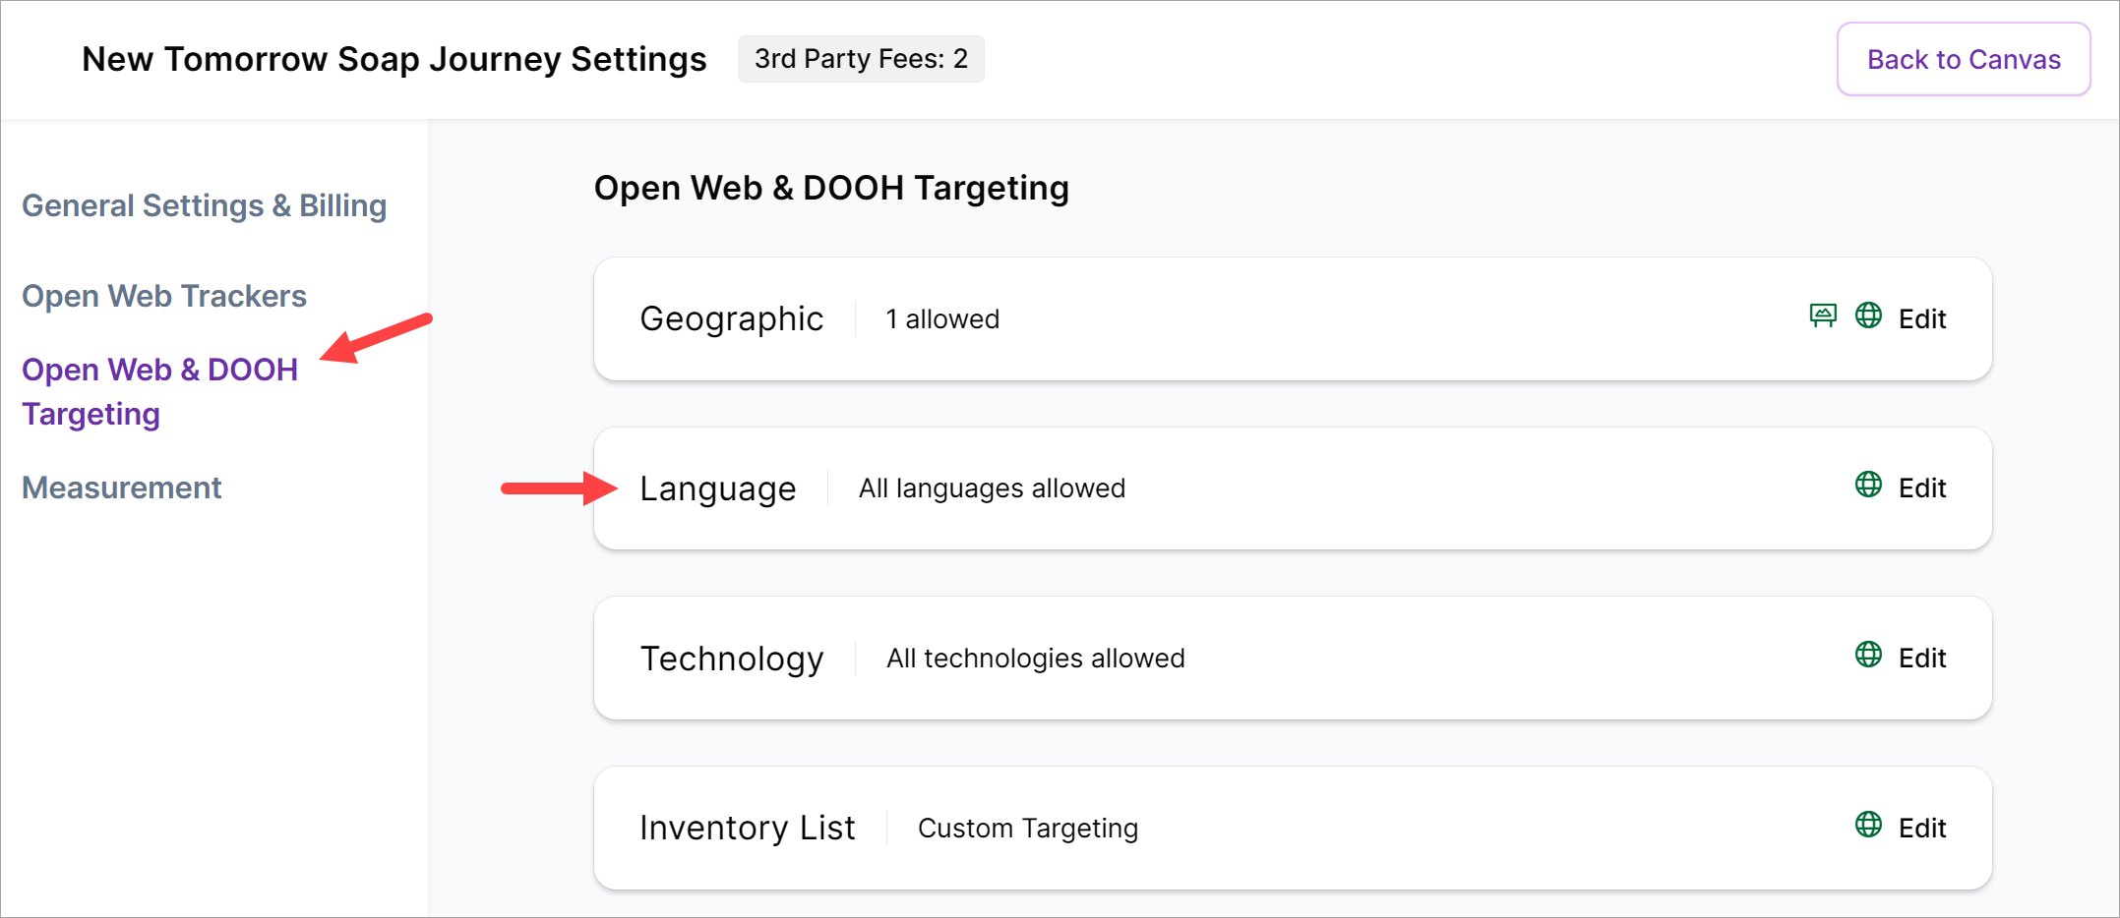Viewport: 2120px width, 918px height.
Task: Click the All languages allowed text
Action: coord(992,488)
